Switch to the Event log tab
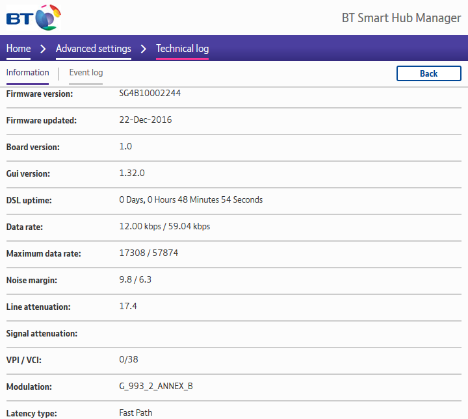The height and width of the screenshot is (419, 468). [86, 73]
